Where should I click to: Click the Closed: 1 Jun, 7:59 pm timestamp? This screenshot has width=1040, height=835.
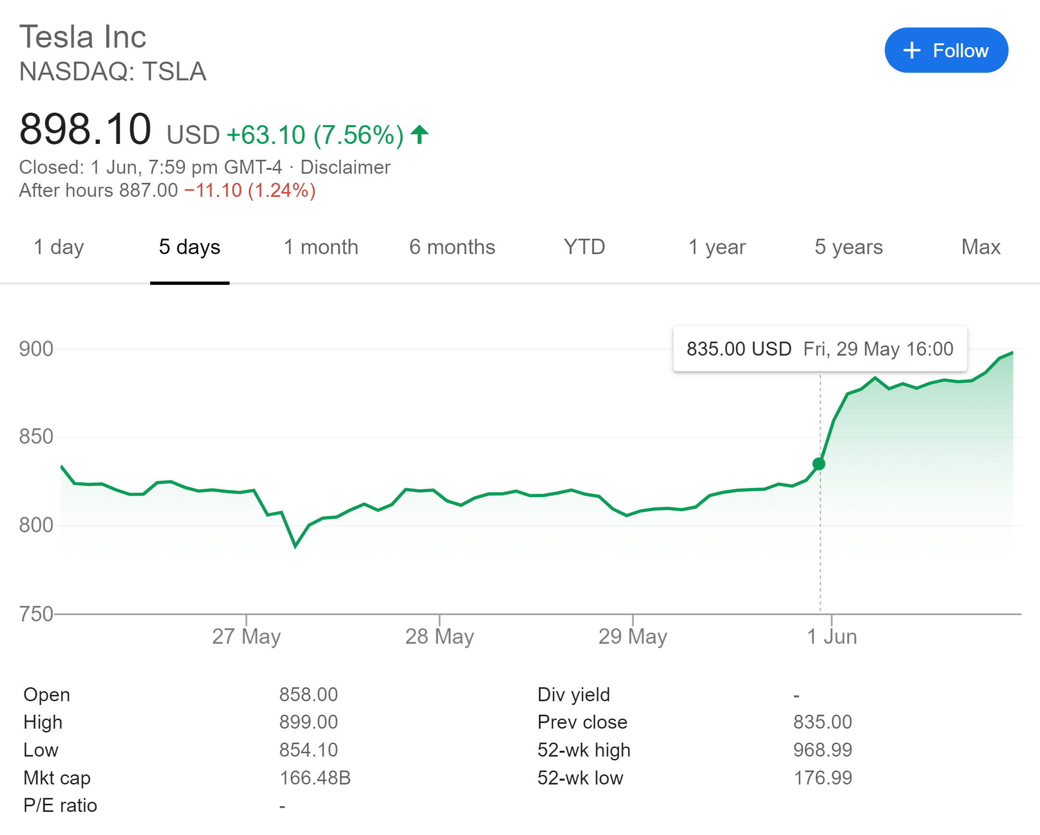[x=151, y=167]
